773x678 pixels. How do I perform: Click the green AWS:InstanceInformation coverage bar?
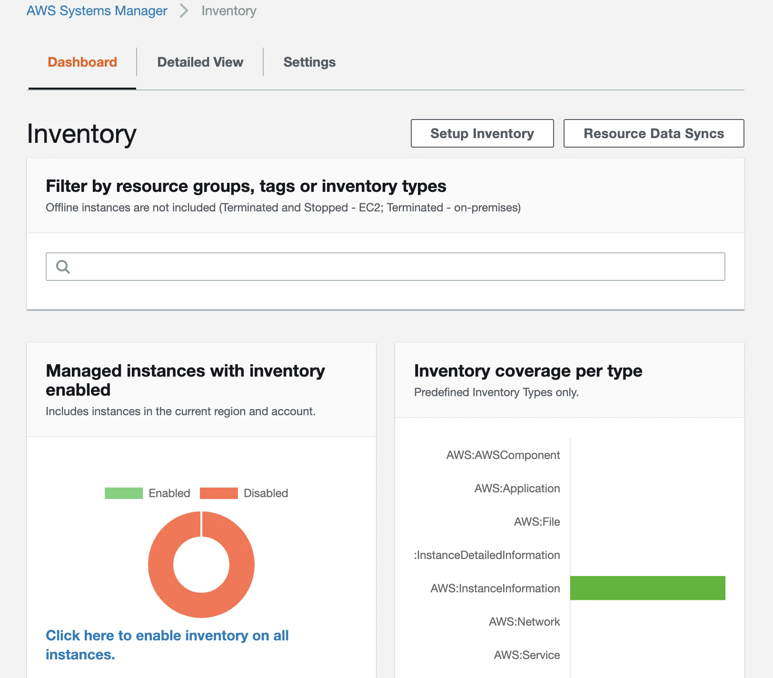point(648,588)
